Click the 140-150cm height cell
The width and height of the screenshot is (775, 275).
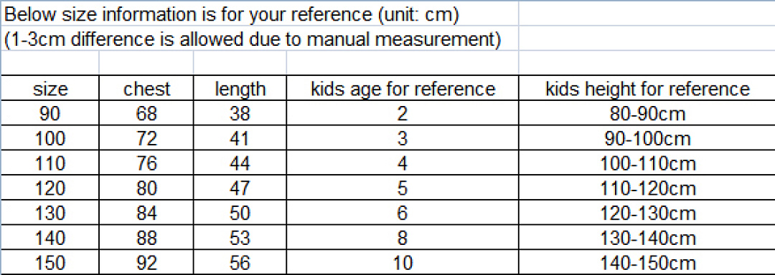pos(647,262)
